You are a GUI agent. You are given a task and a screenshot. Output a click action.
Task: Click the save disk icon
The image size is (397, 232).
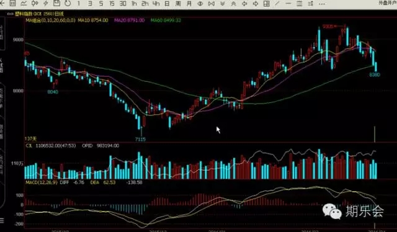[56, 3]
